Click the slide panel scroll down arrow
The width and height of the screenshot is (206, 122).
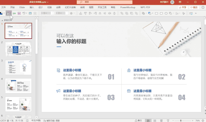(36, 117)
